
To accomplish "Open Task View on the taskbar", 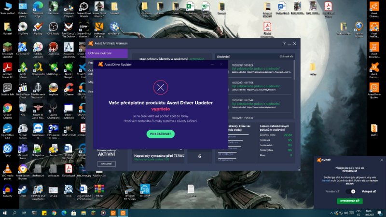I will (x=24, y=213).
